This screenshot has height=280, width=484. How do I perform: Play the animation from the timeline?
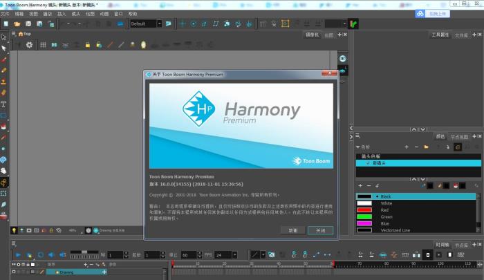click(x=18, y=254)
